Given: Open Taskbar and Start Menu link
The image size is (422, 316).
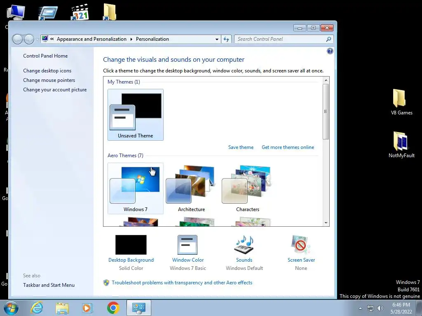Looking at the screenshot, I should point(49,285).
